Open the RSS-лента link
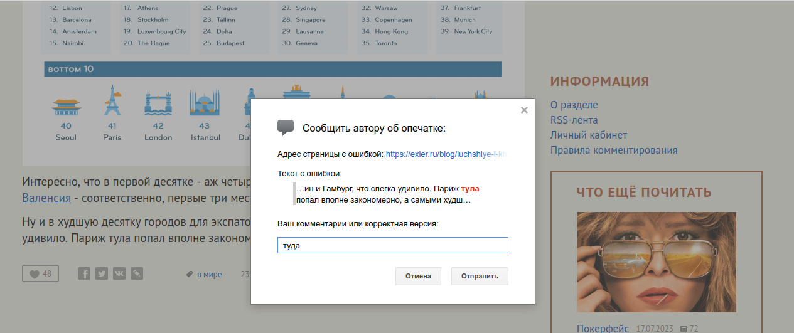 (574, 120)
